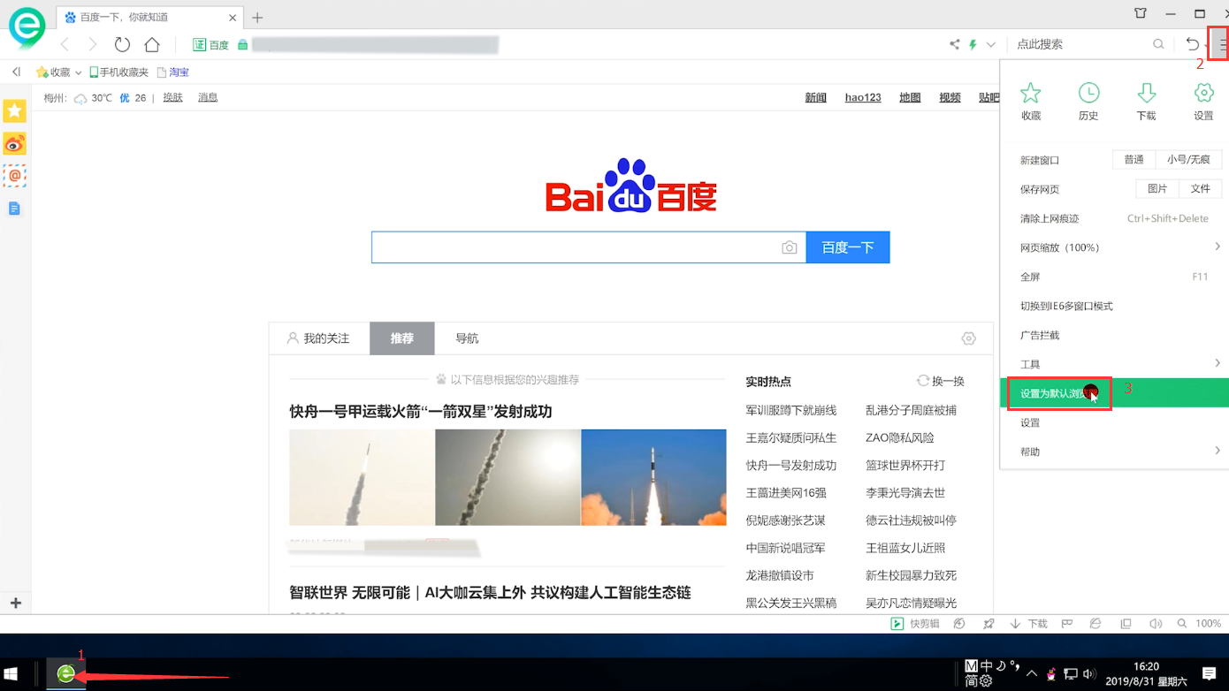This screenshot has height=691, width=1229.
Task: Click the green padlock security icon
Action: pyautogui.click(x=242, y=44)
